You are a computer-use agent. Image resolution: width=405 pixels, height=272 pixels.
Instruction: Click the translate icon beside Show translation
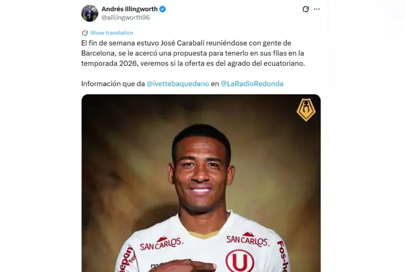85,33
